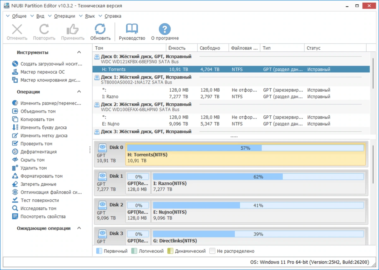Open Посмотреть свойства operation
The height and width of the screenshot is (270, 379).
coord(39,217)
